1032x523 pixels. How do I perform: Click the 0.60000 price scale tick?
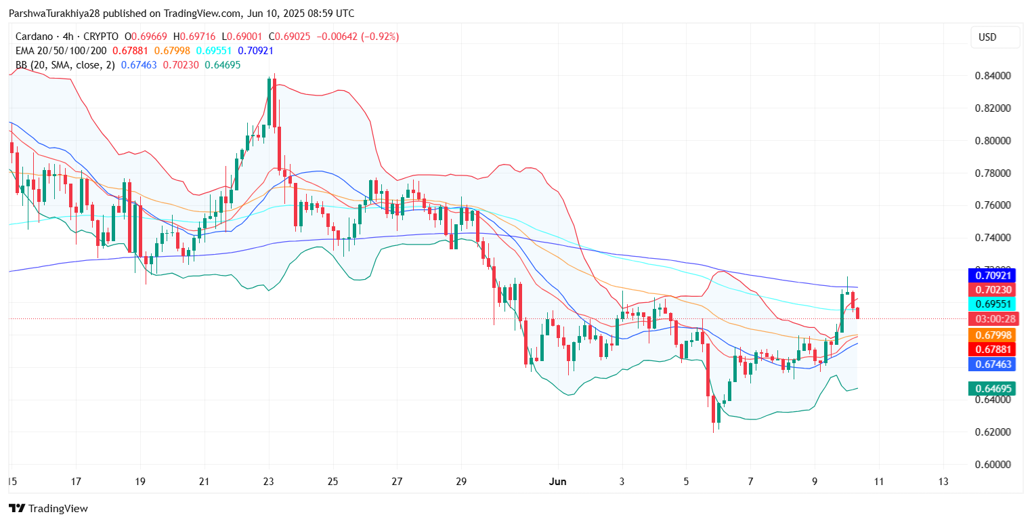pos(993,465)
